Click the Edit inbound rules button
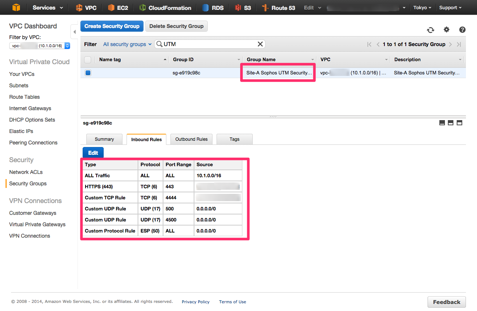 [93, 153]
